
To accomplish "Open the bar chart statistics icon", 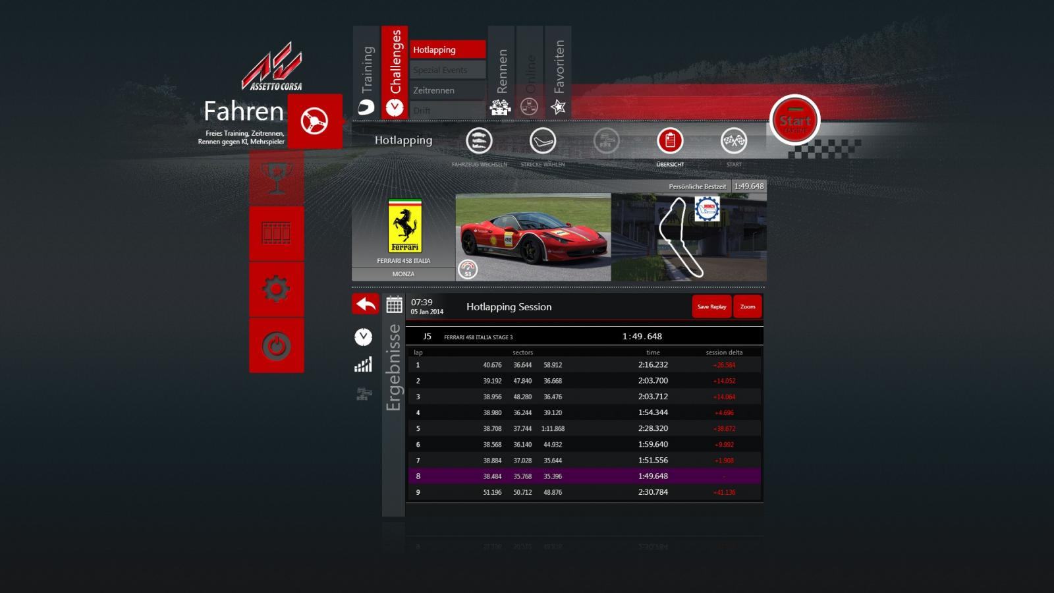I will [363, 365].
